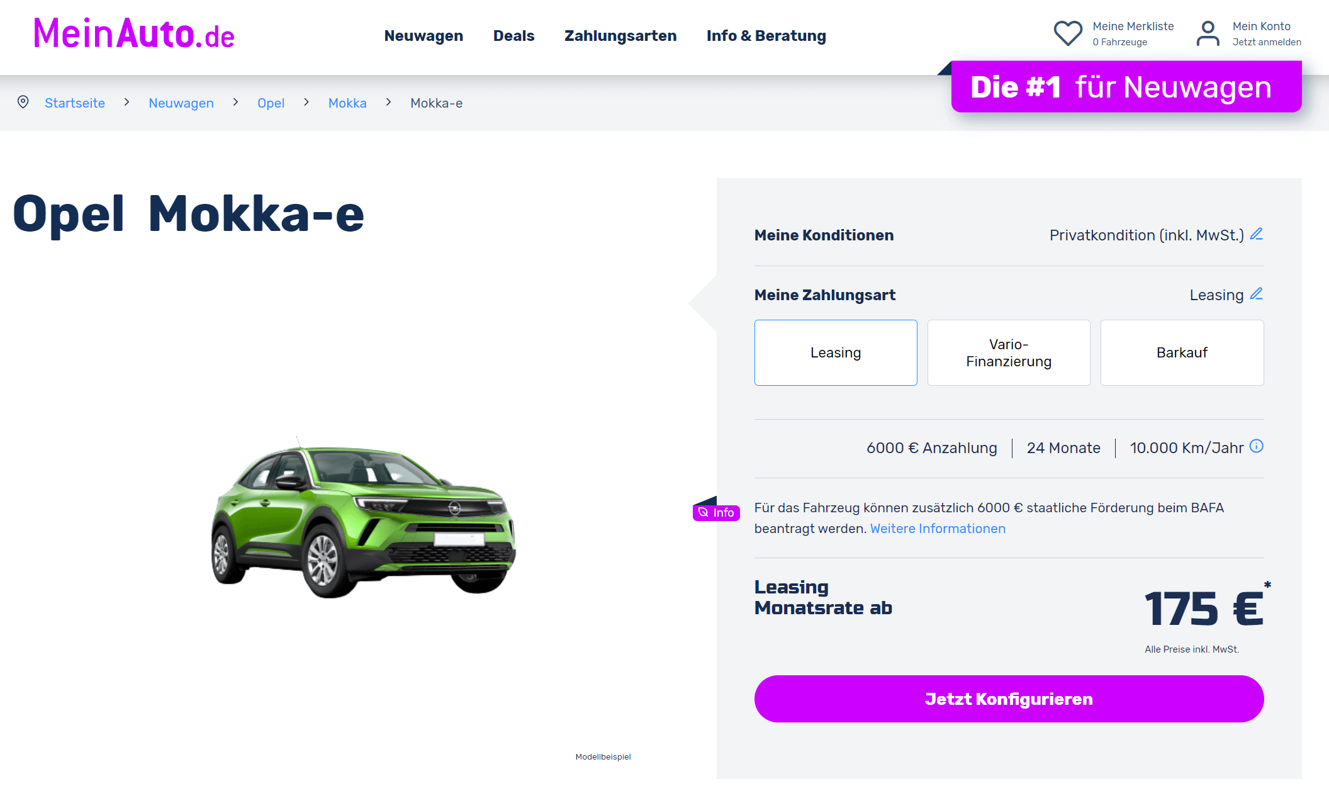Go to Startseite breadcrumb
1329x803 pixels.
(x=75, y=103)
